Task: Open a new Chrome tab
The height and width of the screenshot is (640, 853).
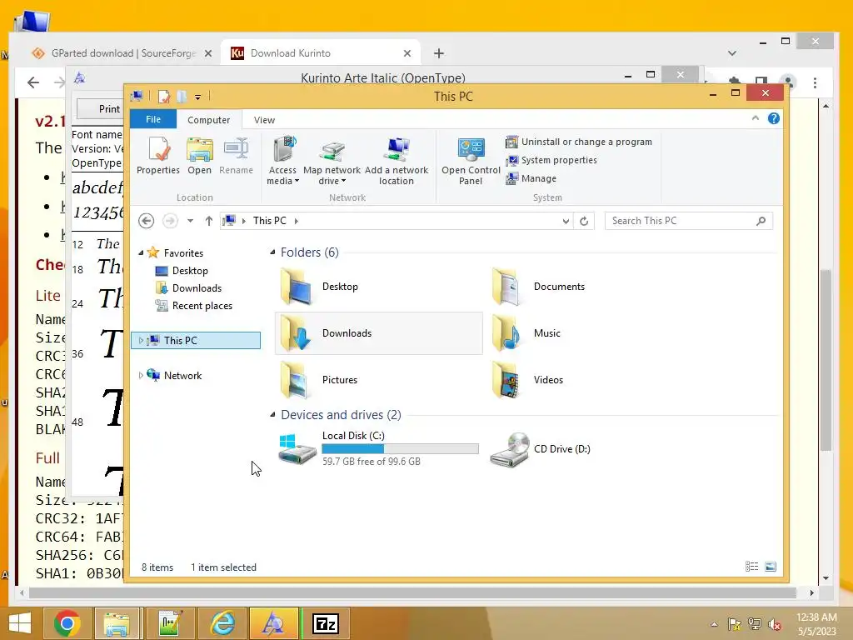Action: coord(439,53)
